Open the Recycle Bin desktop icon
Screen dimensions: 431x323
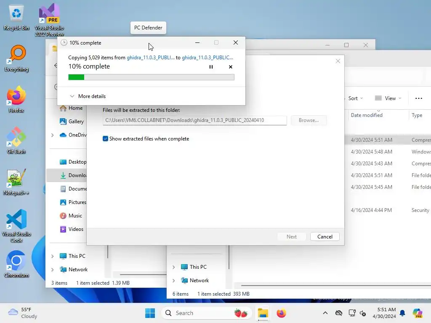16,18
